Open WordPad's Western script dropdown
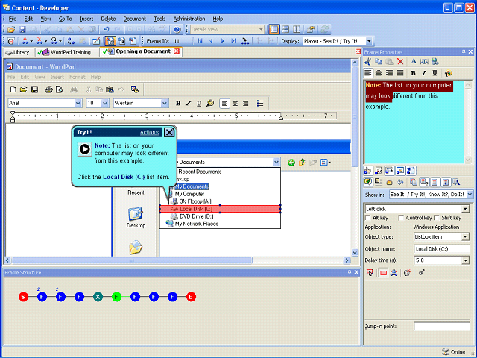 point(165,103)
